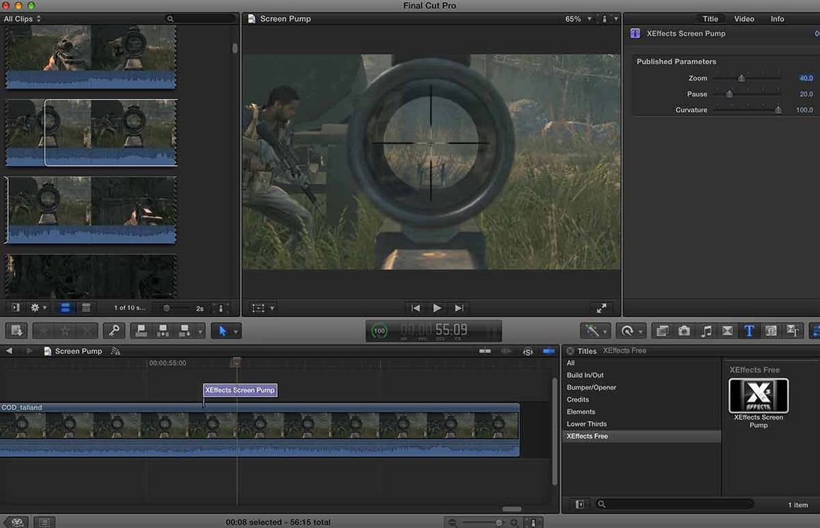
Task: Open the Enhancements magic wand menu
Action: (595, 331)
